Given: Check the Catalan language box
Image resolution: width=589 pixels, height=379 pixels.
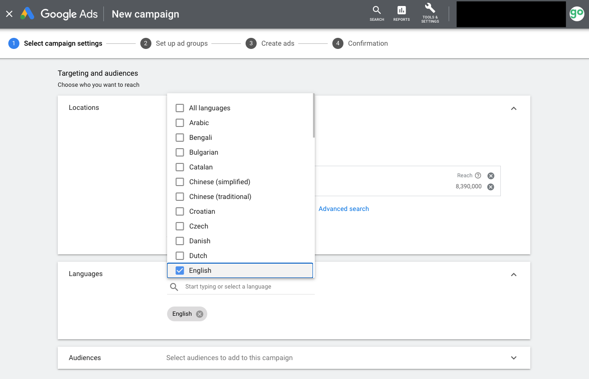Looking at the screenshot, I should tap(180, 167).
